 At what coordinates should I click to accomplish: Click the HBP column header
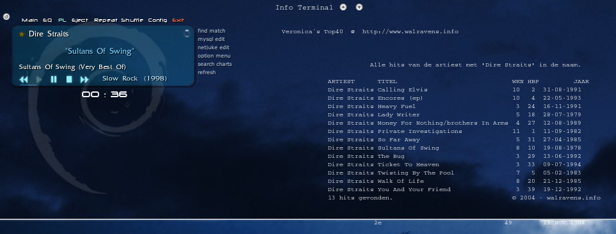pos(533,82)
